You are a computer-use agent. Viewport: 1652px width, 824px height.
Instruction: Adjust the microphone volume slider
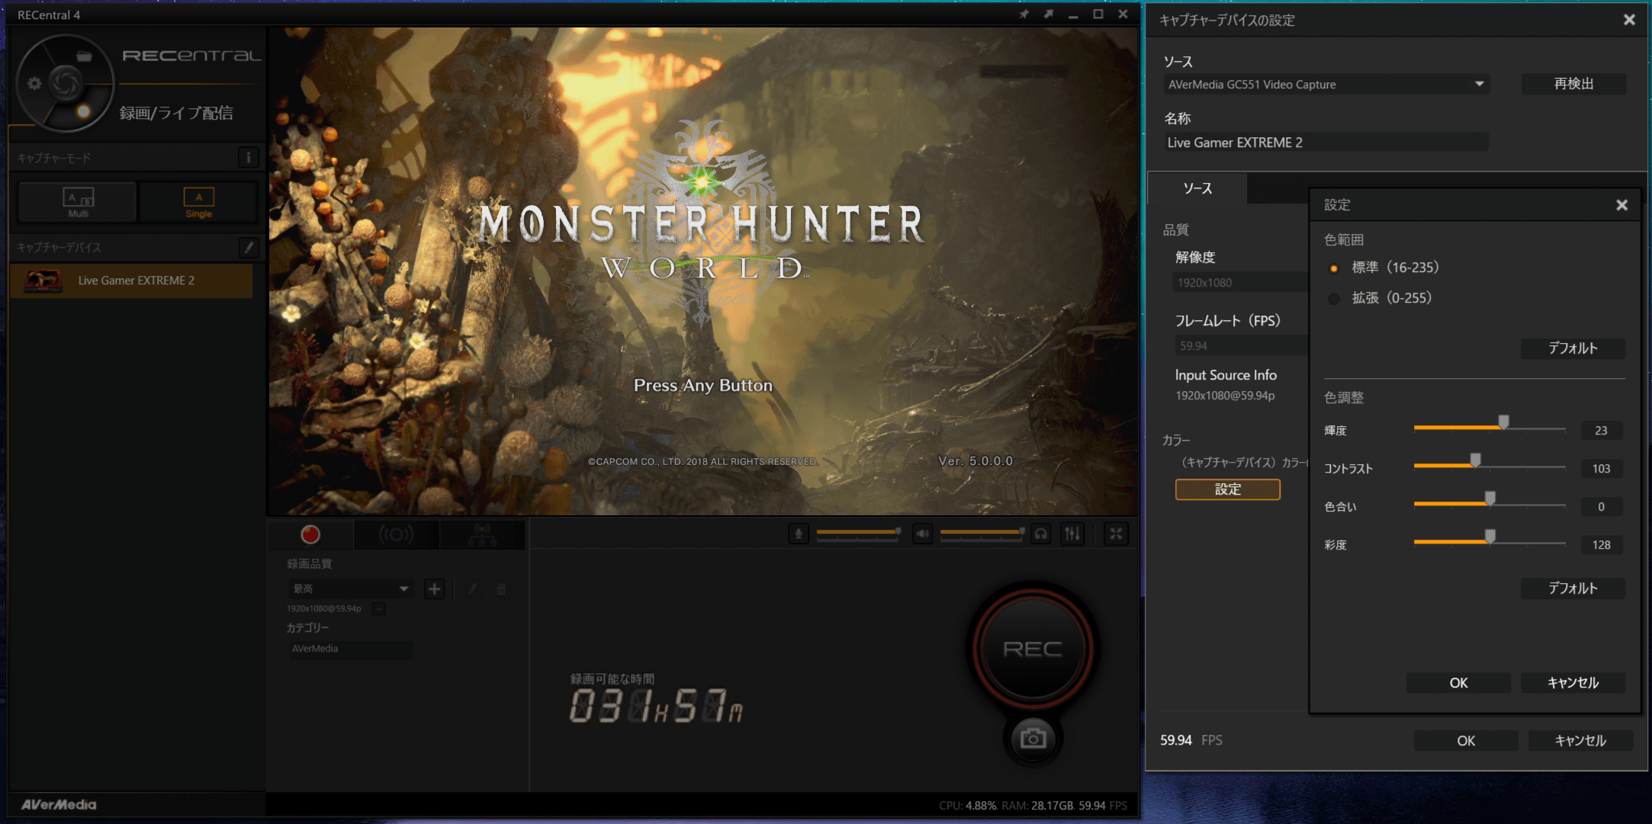pyautogui.click(x=859, y=533)
